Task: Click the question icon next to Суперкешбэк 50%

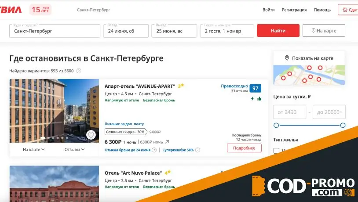Action: click(198, 150)
